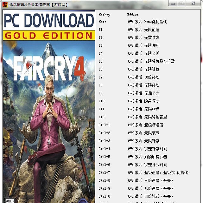Click the 'F11' hotkey label
The width and height of the screenshot is (203, 203).
click(101, 109)
